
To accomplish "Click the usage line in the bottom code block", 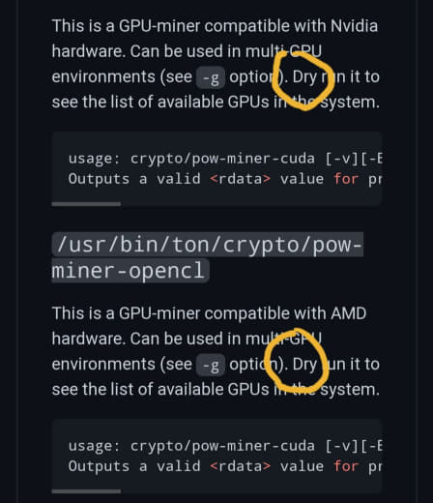I will pyautogui.click(x=225, y=446).
